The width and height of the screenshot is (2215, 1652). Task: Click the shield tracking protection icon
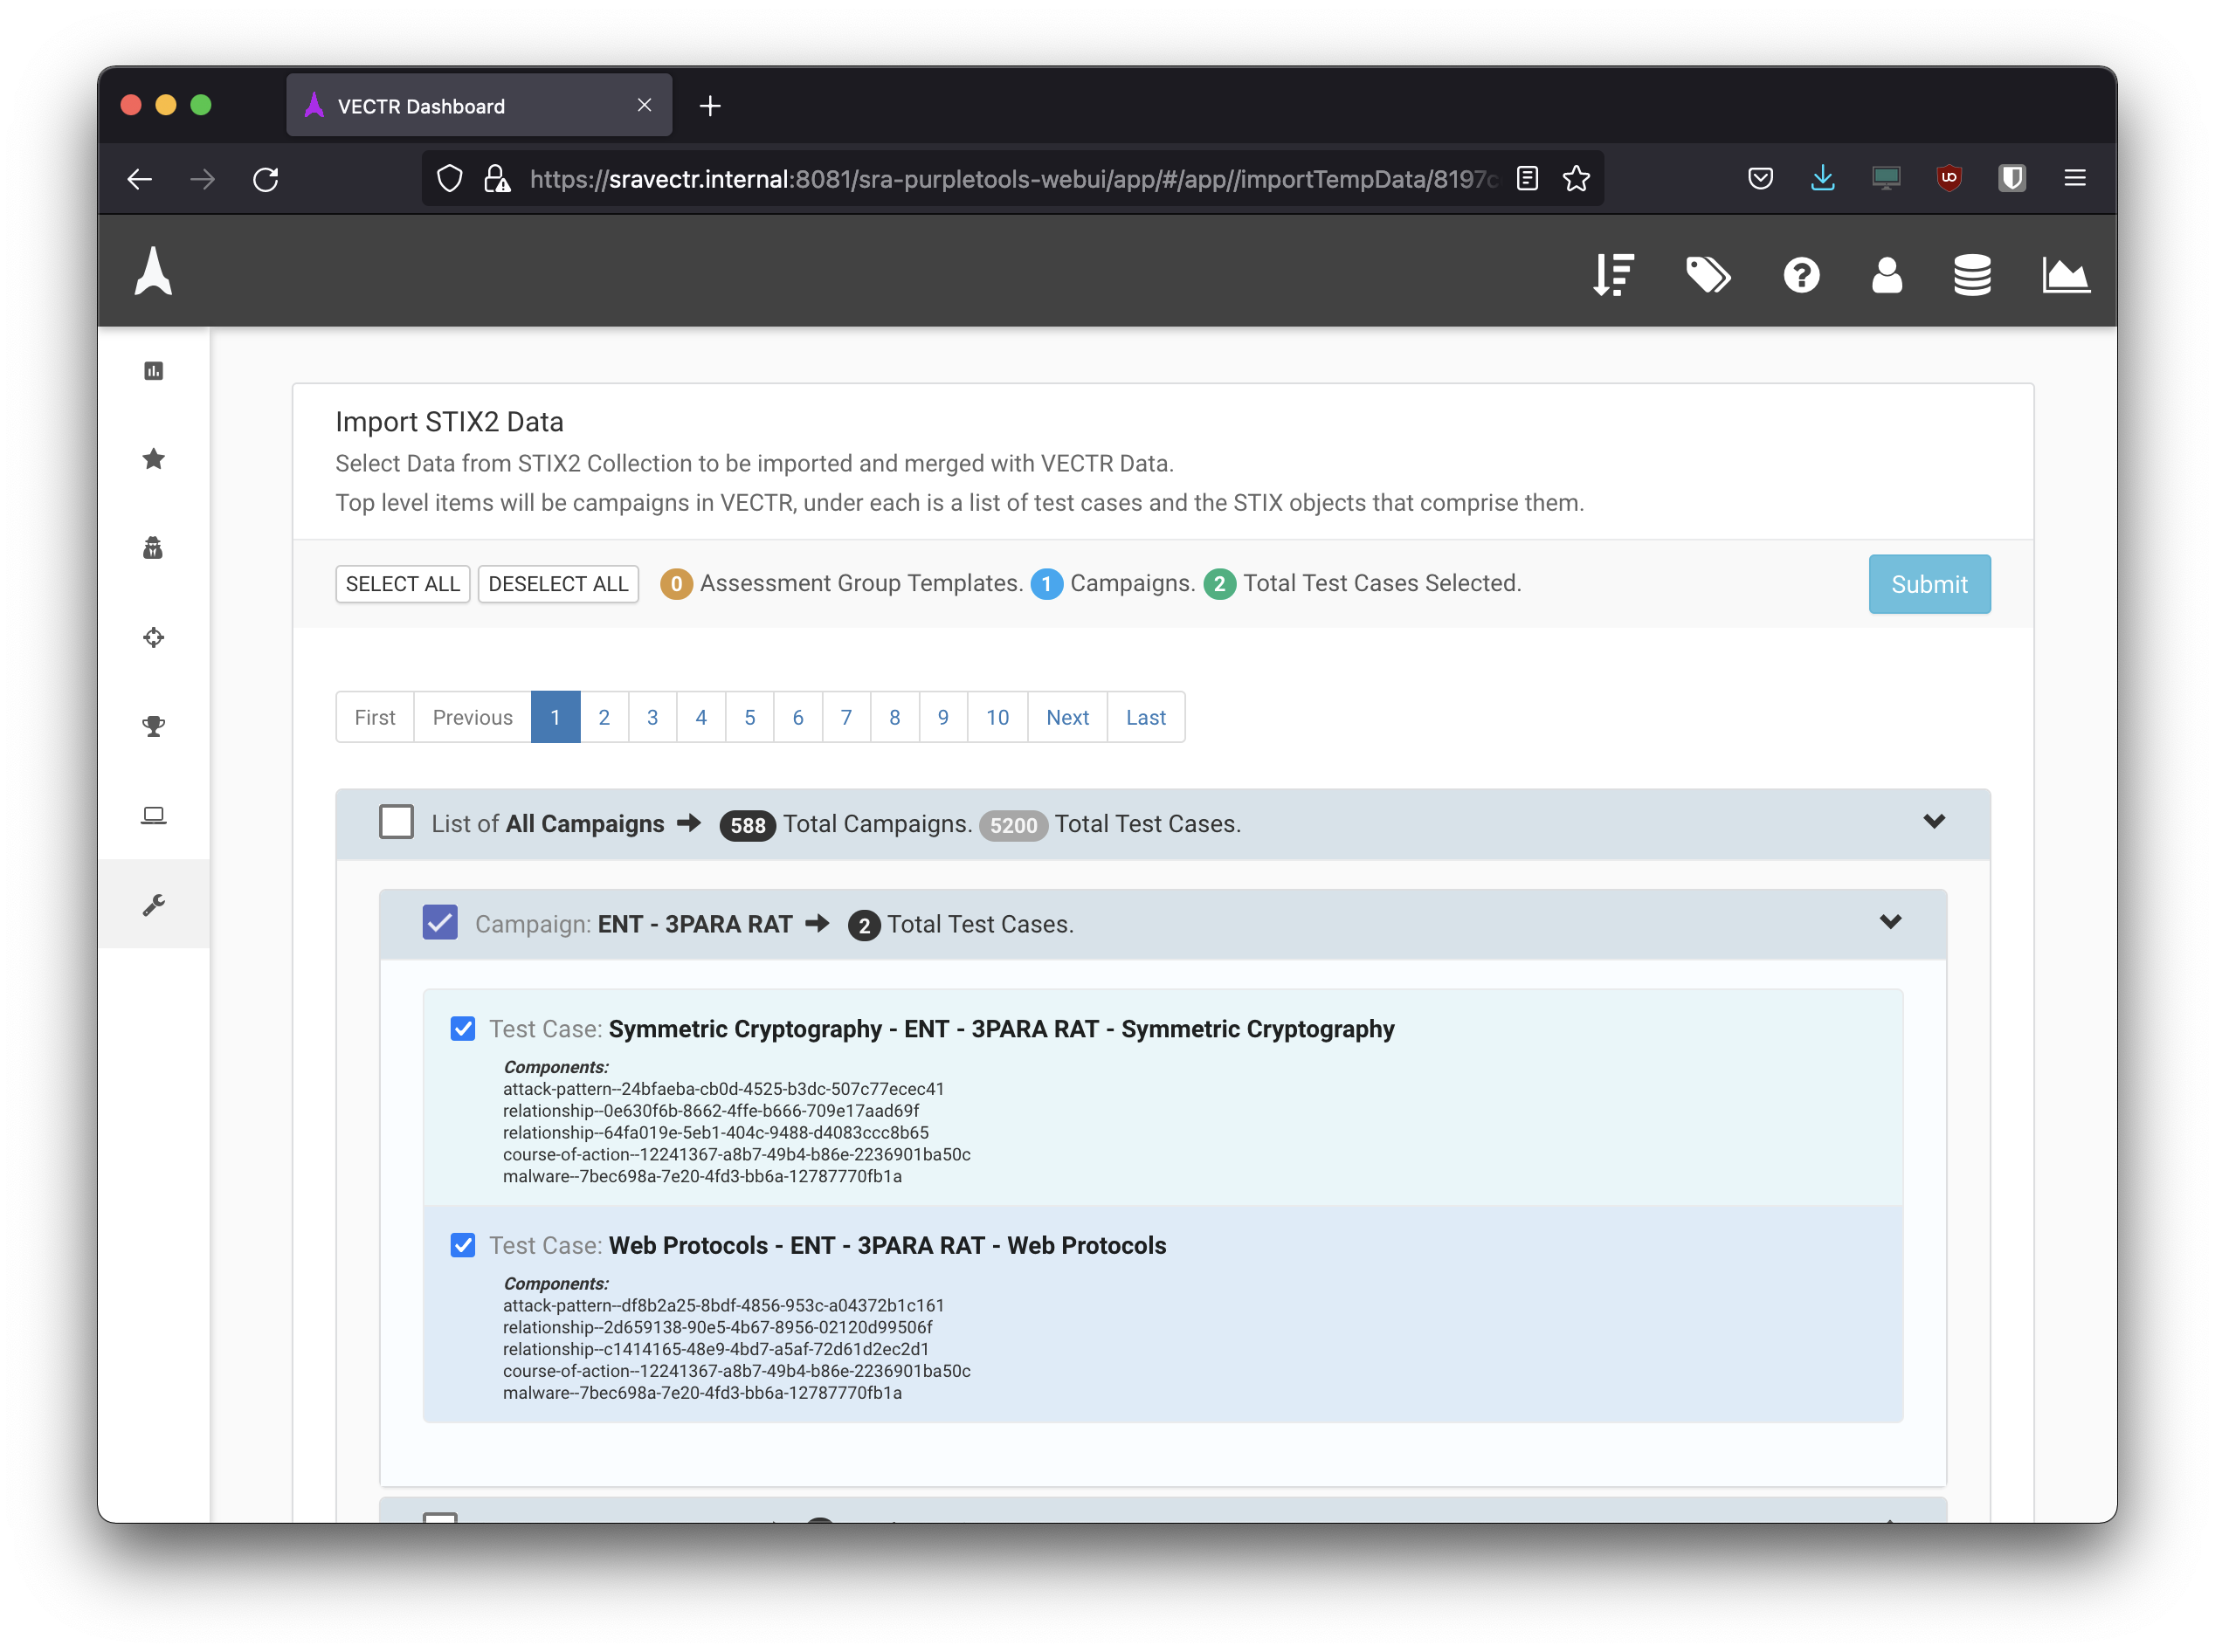[x=450, y=179]
